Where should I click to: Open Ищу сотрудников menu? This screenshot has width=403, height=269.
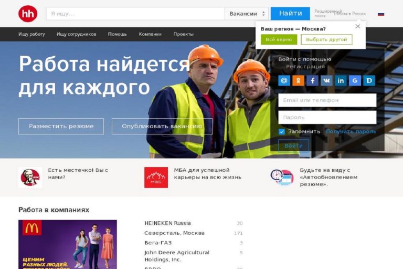pos(76,34)
